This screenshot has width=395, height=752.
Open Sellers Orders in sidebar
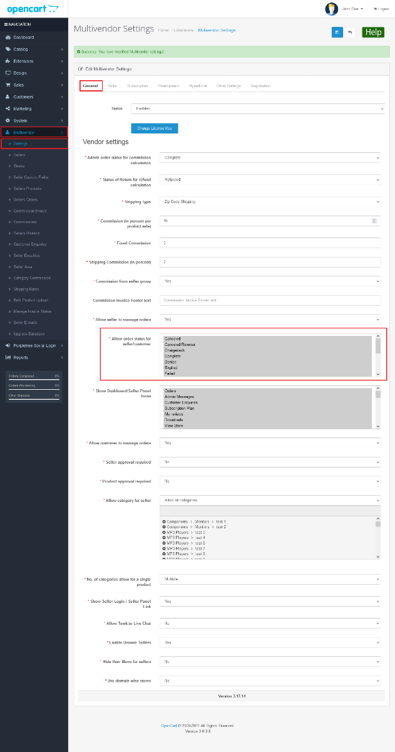click(26, 199)
